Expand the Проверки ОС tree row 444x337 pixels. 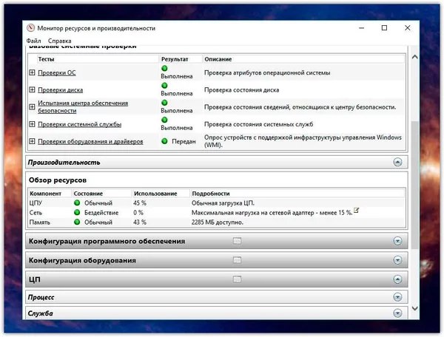click(32, 73)
